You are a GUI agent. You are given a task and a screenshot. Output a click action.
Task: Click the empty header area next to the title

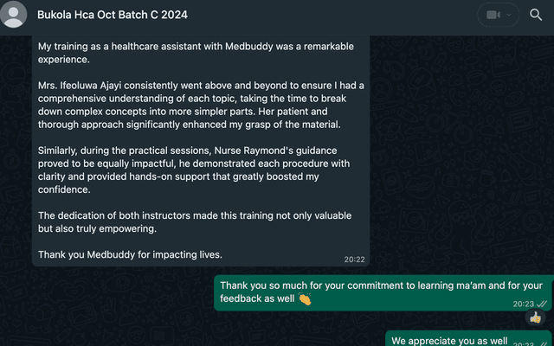pos(329,15)
